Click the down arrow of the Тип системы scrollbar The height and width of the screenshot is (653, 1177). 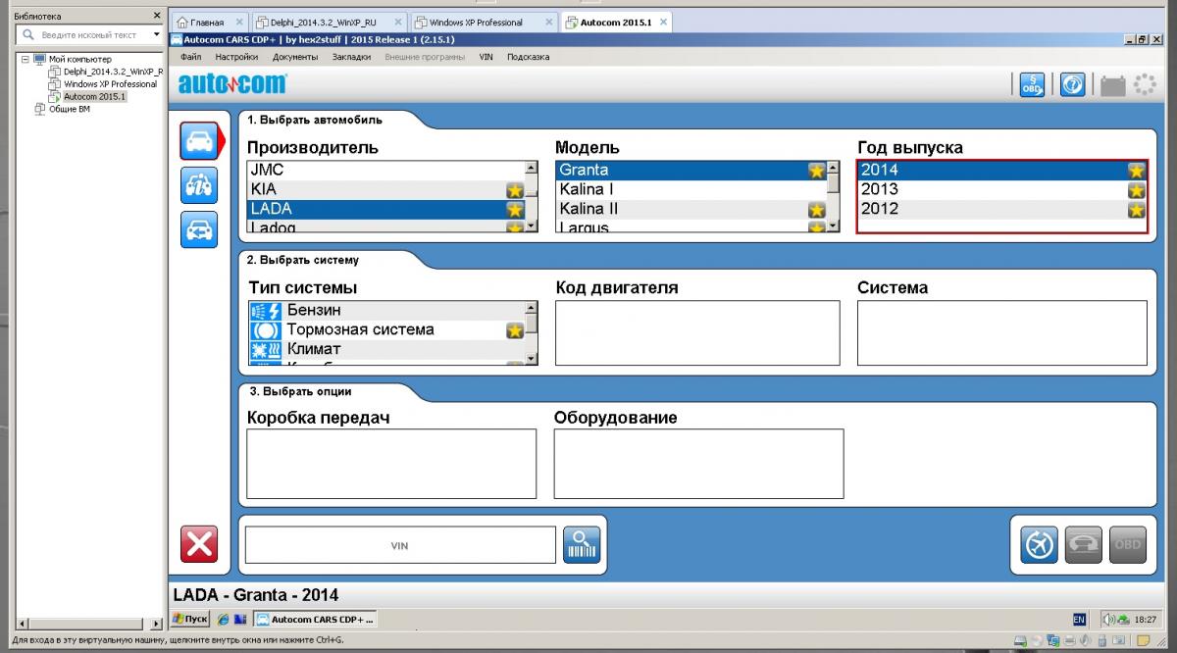point(532,359)
